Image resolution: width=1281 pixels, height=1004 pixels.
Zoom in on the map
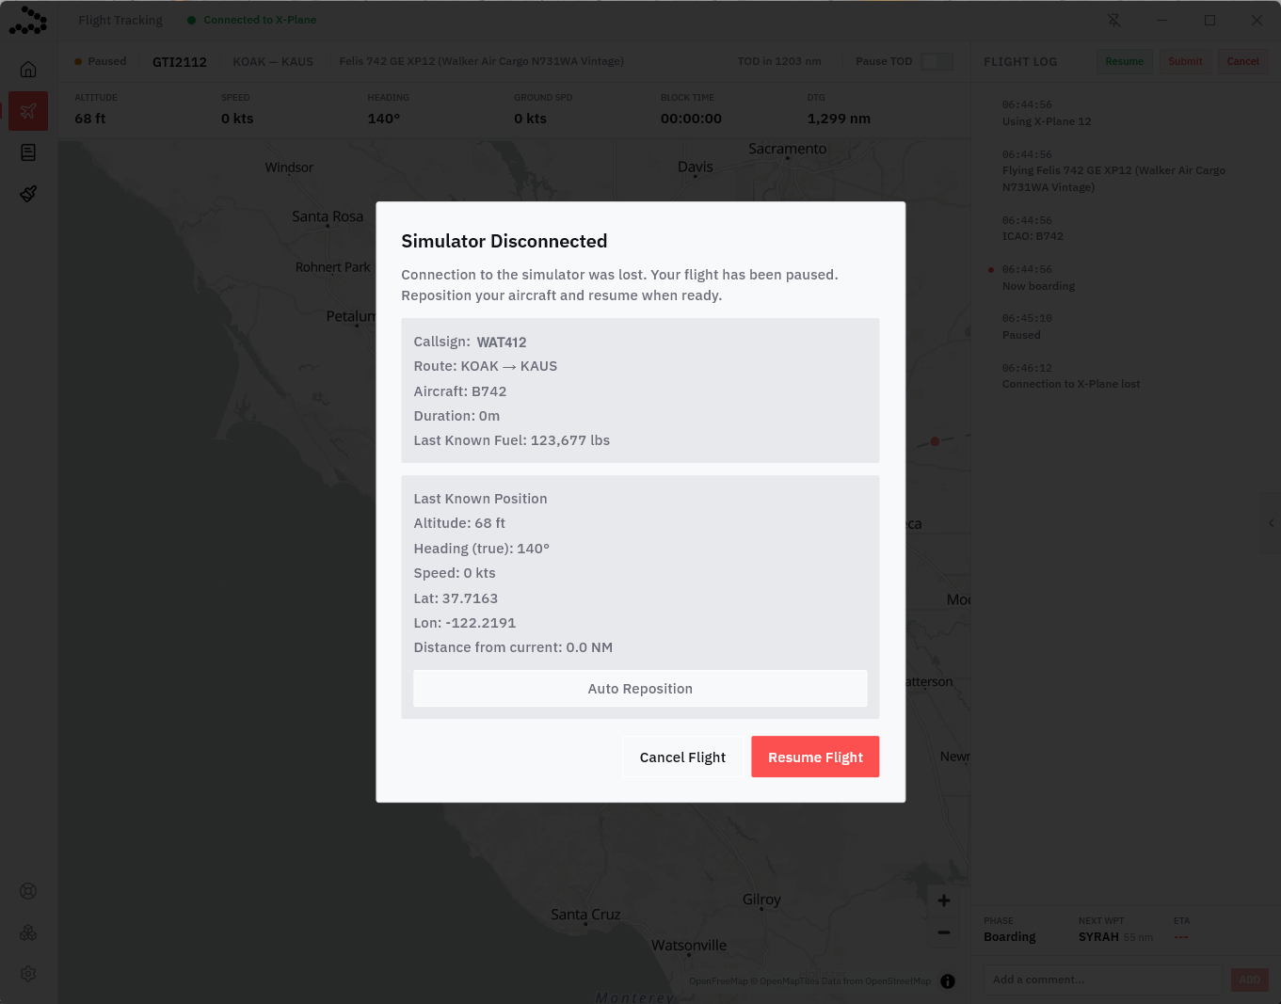pos(944,900)
